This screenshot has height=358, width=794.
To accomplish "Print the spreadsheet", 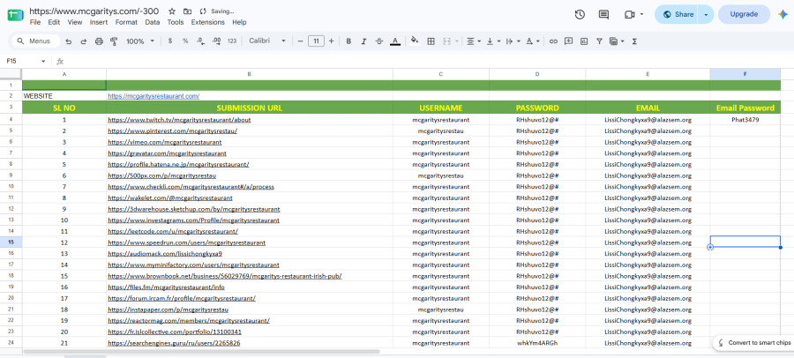I will coord(99,41).
